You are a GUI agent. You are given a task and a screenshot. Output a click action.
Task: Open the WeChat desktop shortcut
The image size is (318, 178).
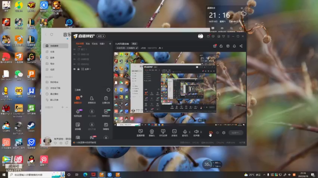point(19,75)
